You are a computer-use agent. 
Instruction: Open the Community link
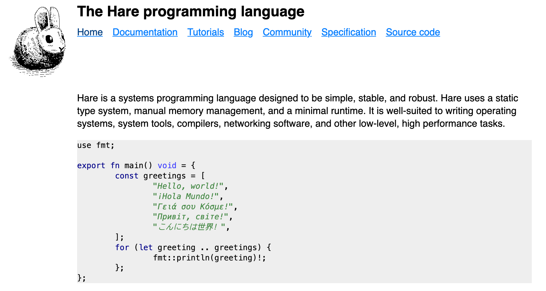coord(287,32)
